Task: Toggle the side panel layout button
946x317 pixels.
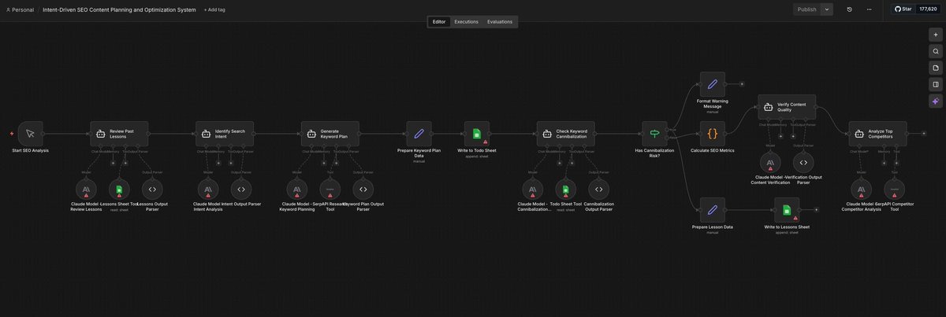Action: [x=936, y=84]
